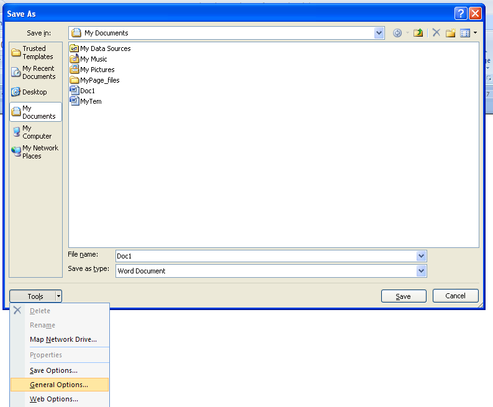This screenshot has height=407, width=493.
Task: Select My Documents in places bar
Action: point(35,112)
